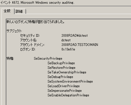Click the event 4672 title text

pyautogui.click(x=37, y=3)
